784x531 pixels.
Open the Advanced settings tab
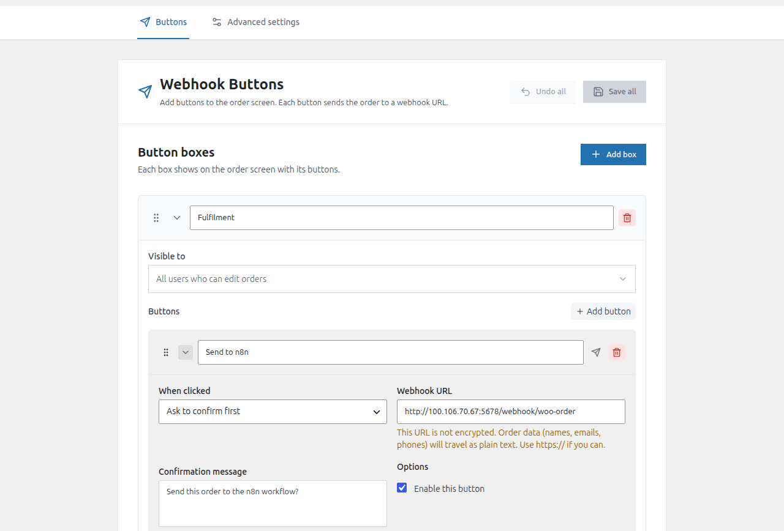tap(255, 22)
